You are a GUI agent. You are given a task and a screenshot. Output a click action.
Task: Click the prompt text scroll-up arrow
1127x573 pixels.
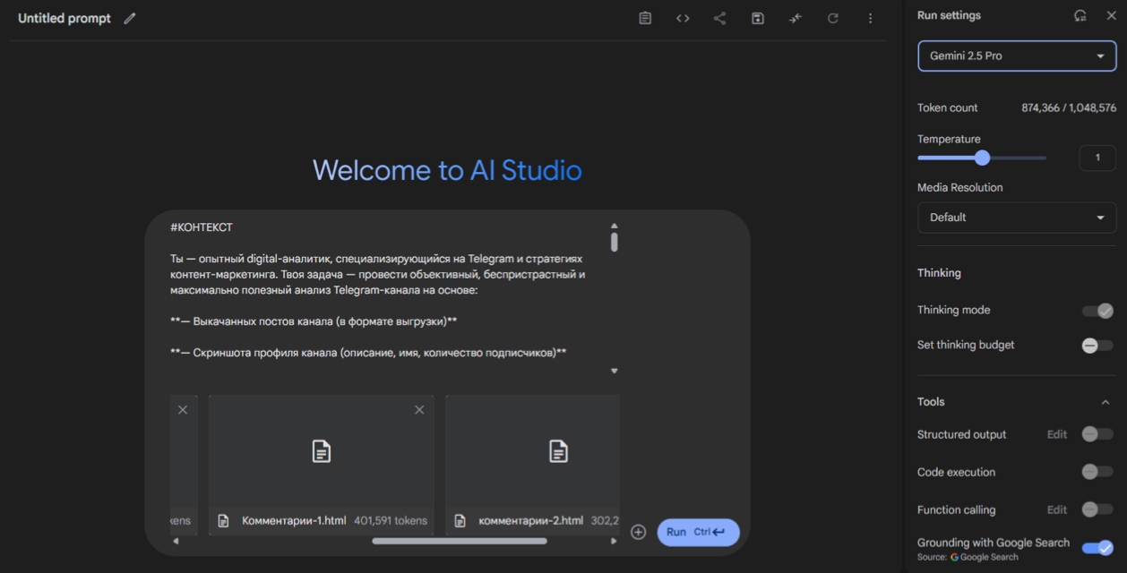coord(614,227)
